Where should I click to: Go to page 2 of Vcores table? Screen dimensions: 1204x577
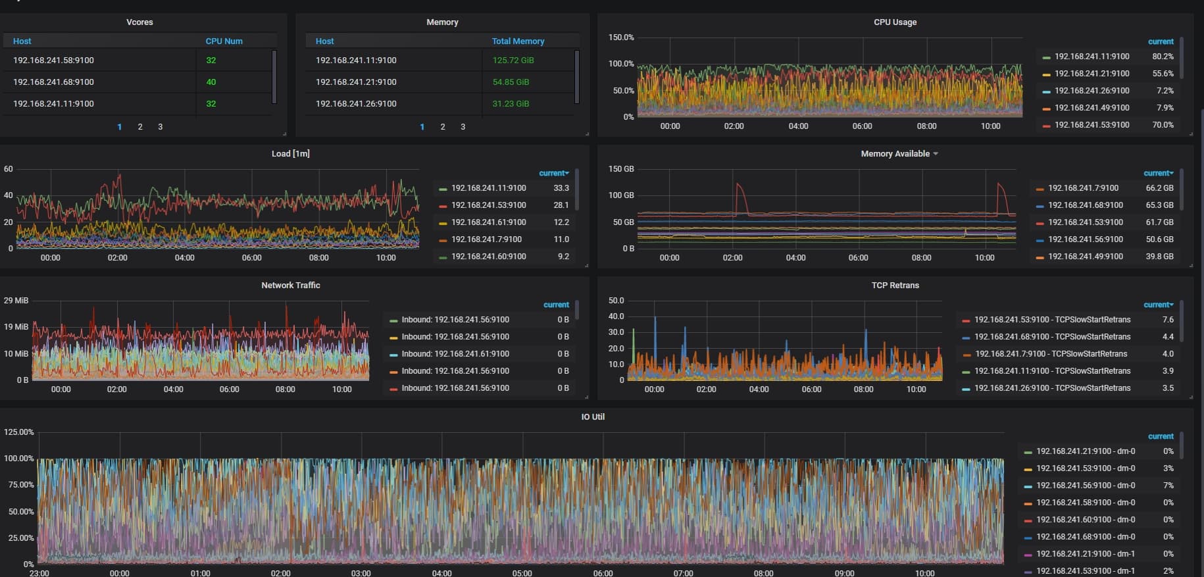point(140,127)
